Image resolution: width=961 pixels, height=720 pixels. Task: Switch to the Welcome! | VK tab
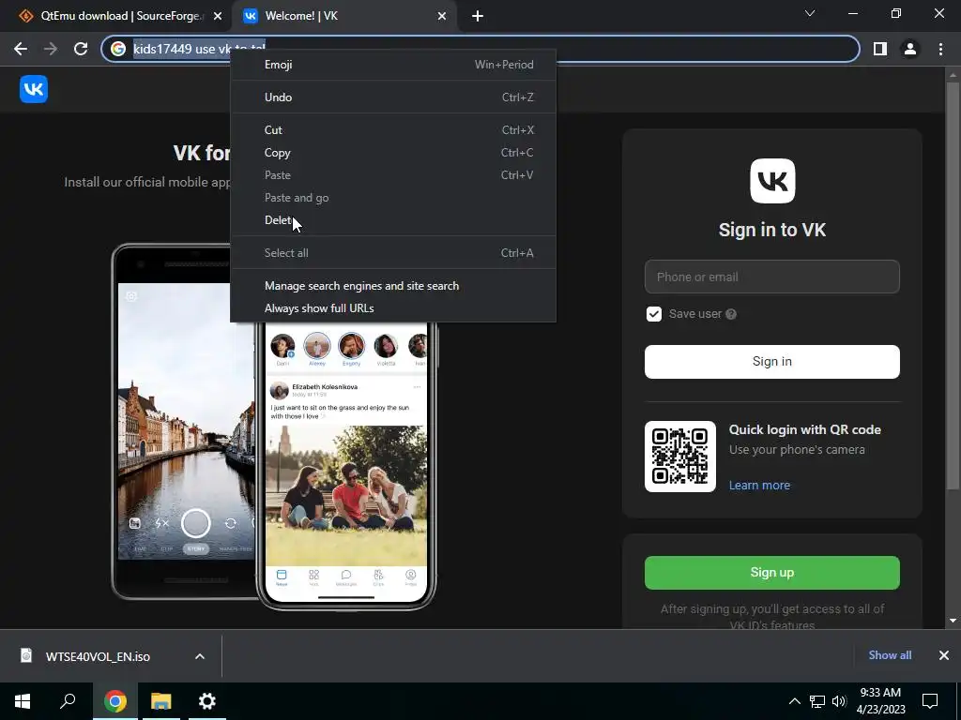pos(343,16)
